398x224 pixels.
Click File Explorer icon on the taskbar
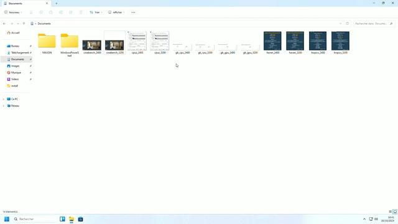tap(72, 219)
